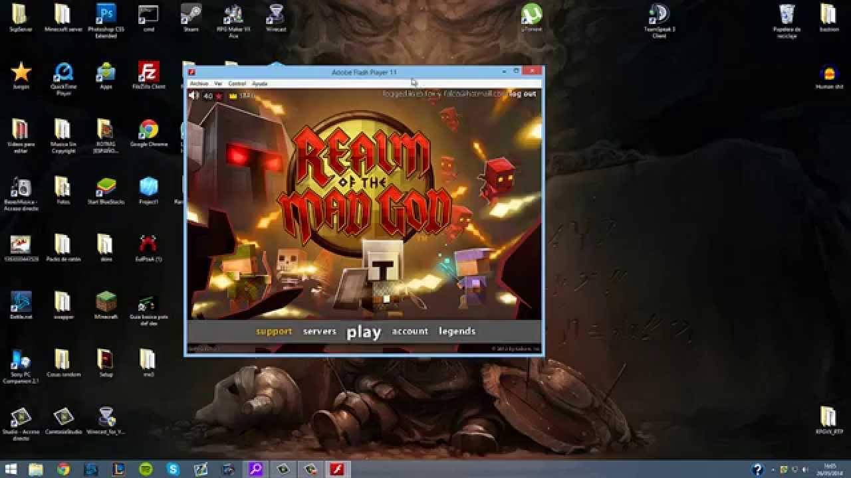Select the RPGVX_RTP folder on desktop
This screenshot has width=851, height=478.
(828, 420)
